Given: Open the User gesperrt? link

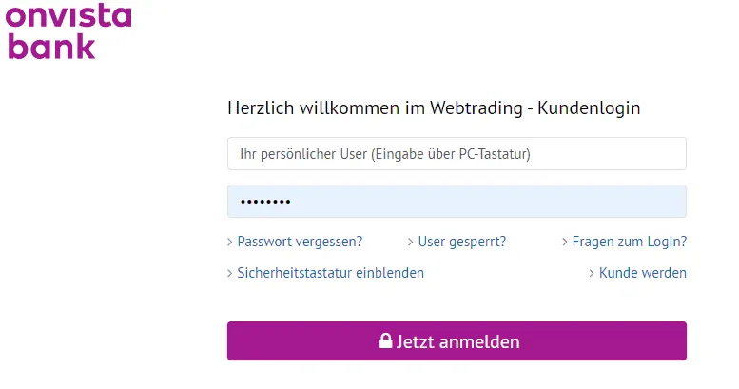Looking at the screenshot, I should point(462,242).
